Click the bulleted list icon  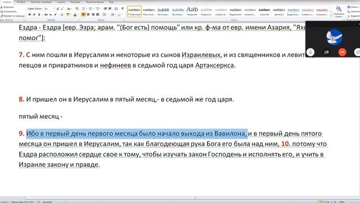[83, 8]
